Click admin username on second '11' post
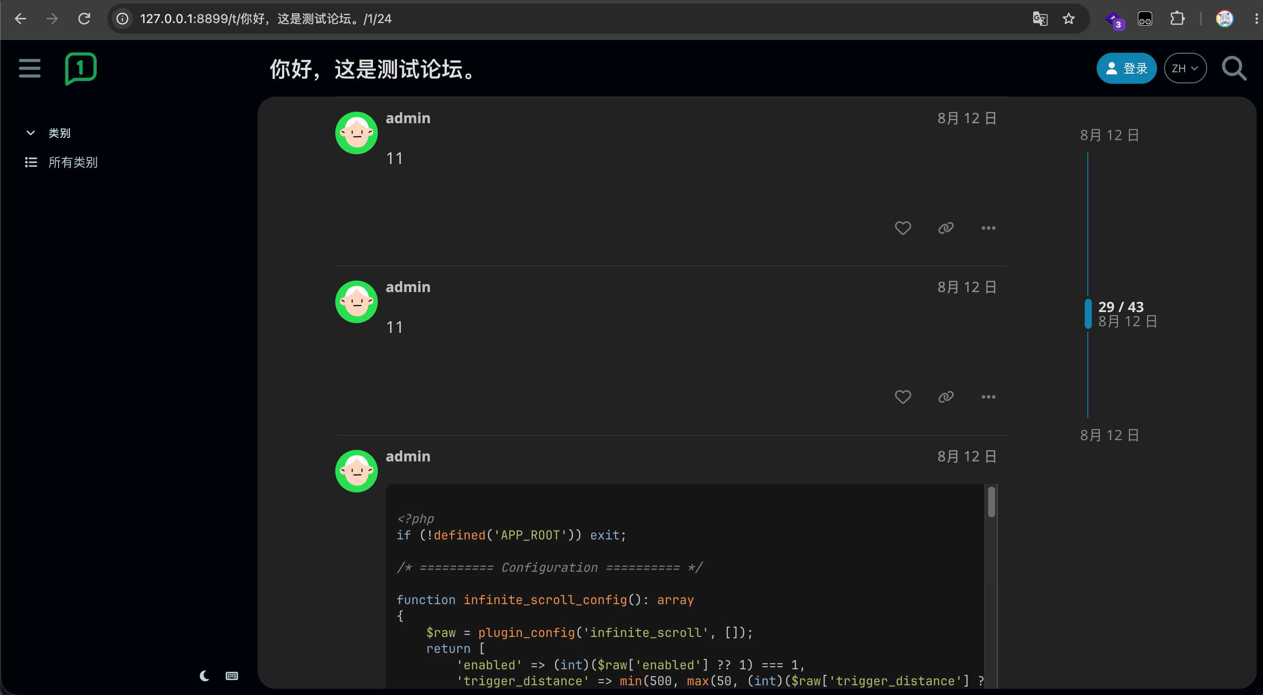The height and width of the screenshot is (695, 1263). click(x=408, y=287)
